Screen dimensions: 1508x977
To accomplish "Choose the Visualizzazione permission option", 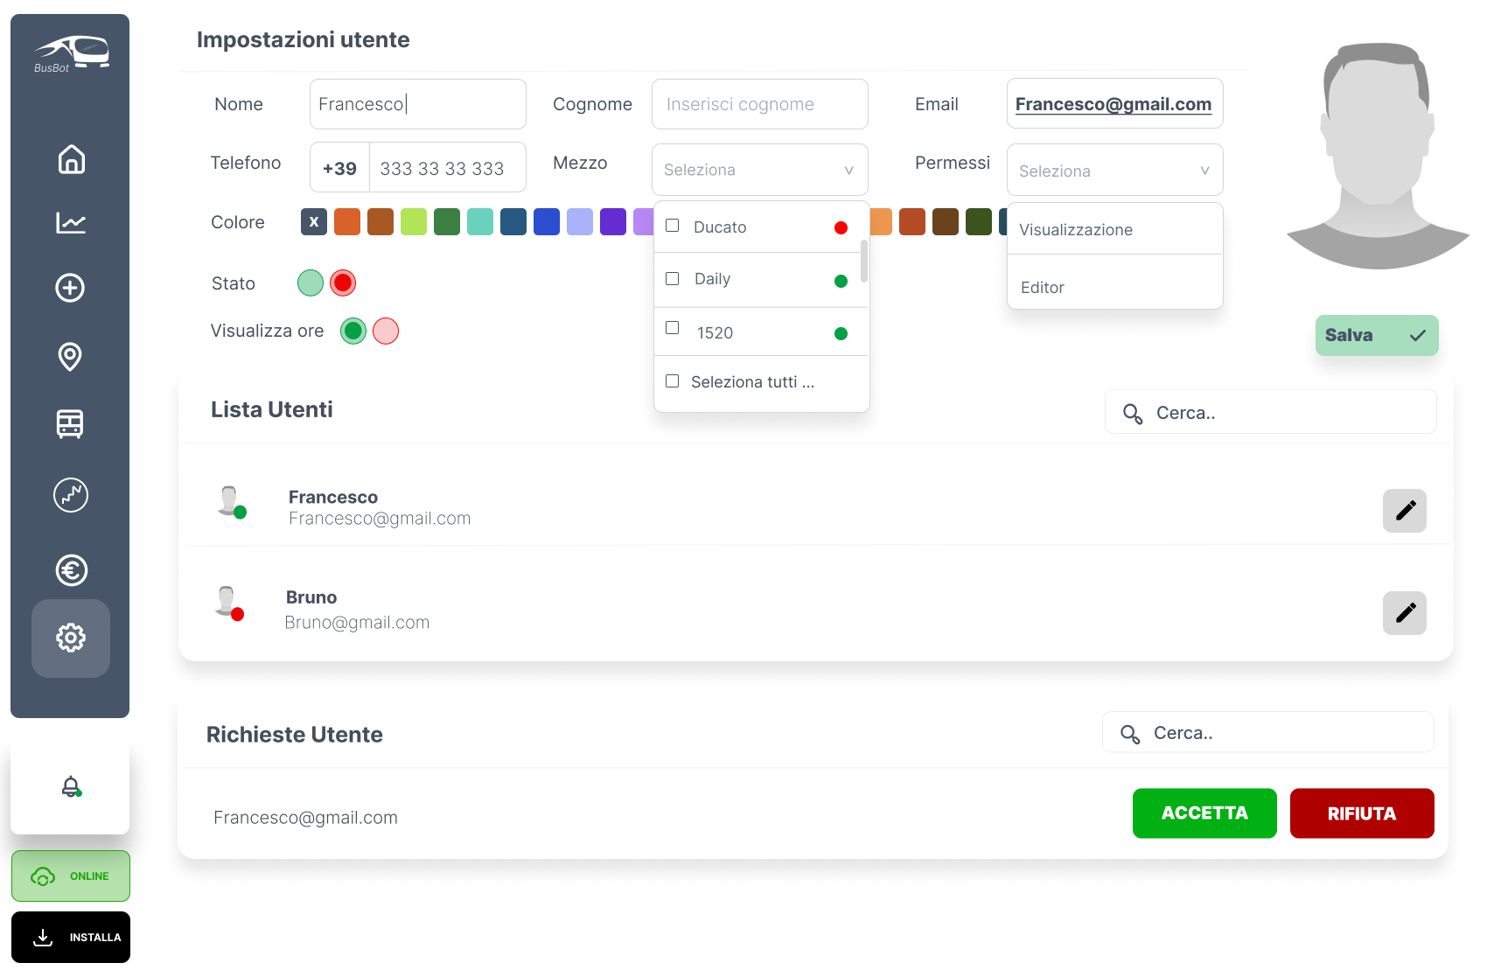I will [x=1115, y=229].
